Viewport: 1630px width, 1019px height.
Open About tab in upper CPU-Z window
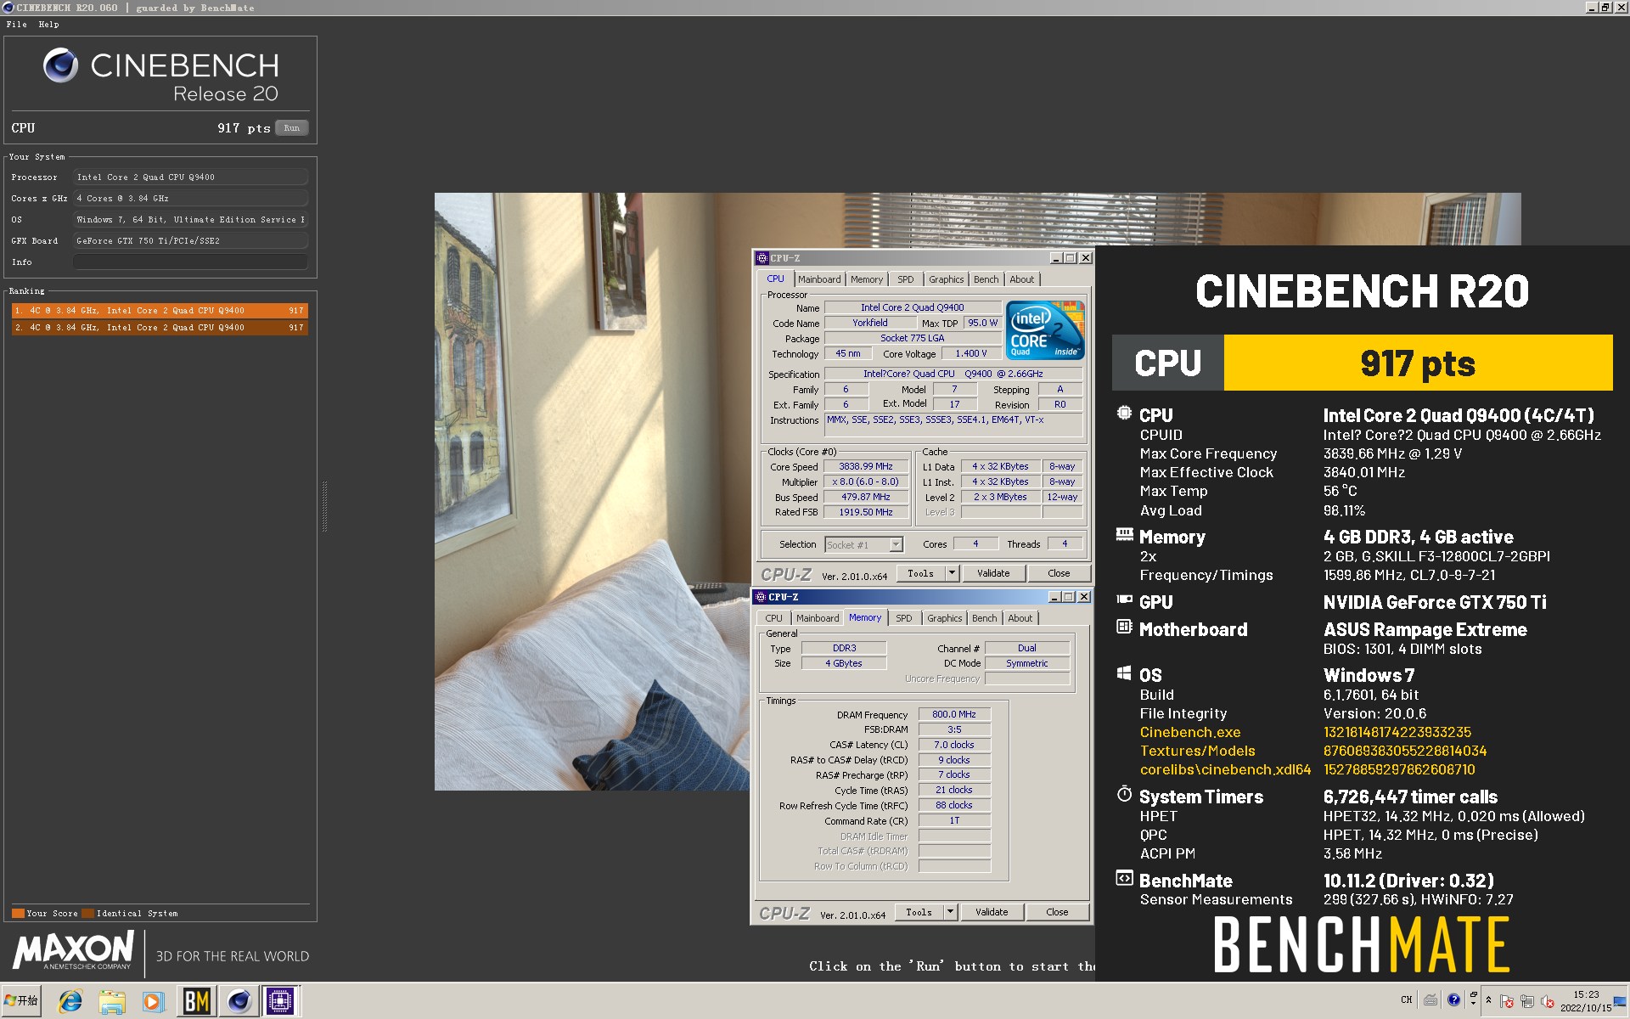click(x=1022, y=279)
